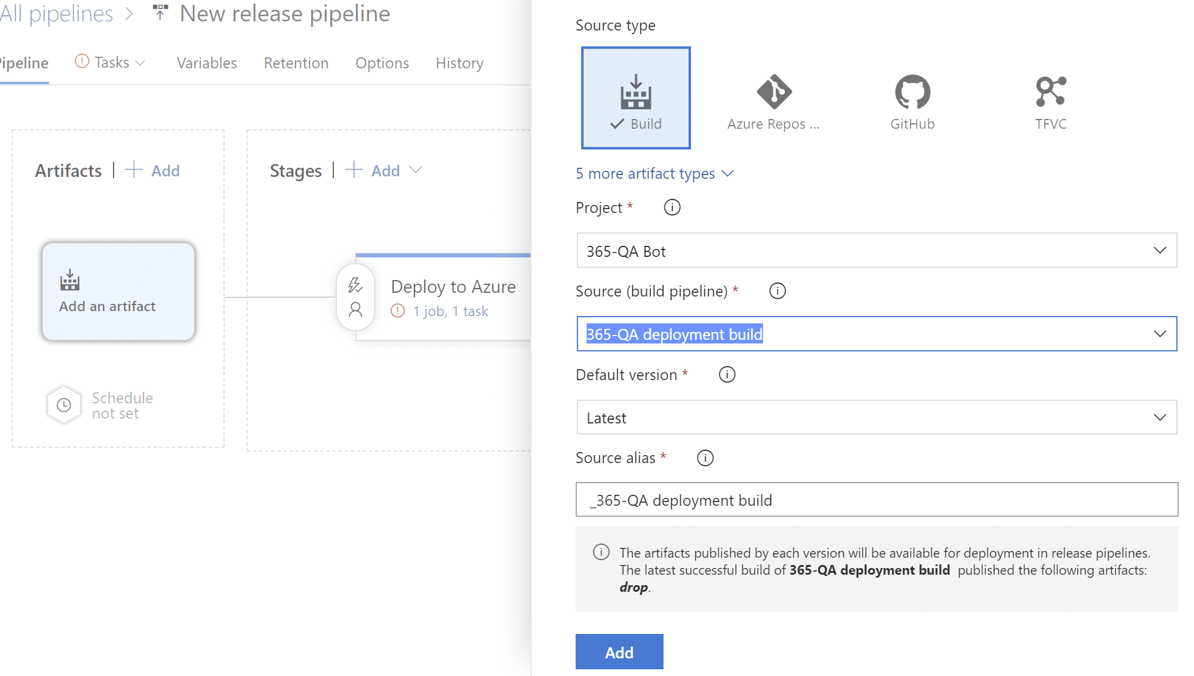Click the plus icon next to Artifacts Add
Screen dimensions: 1194x676
point(134,170)
